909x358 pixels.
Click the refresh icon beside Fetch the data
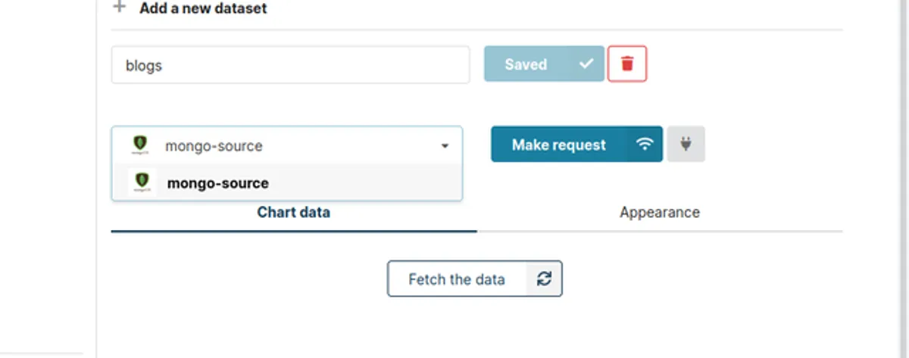coord(544,279)
